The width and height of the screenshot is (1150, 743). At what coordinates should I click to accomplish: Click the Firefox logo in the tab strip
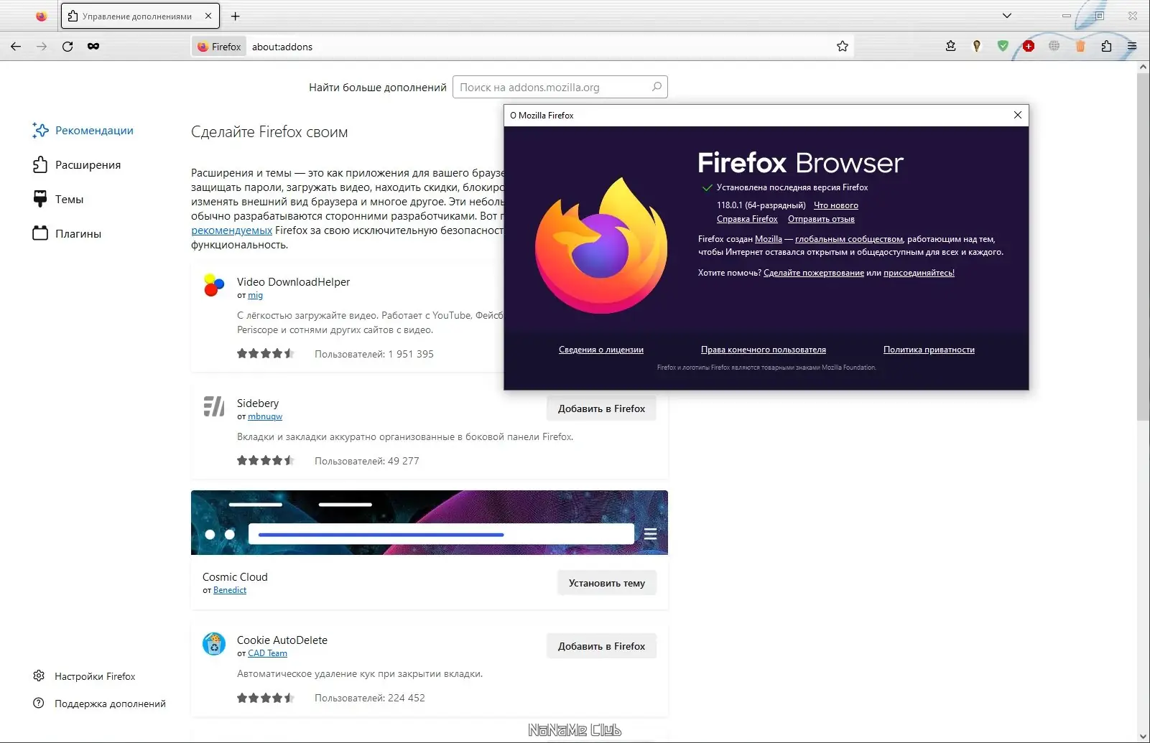[41, 16]
